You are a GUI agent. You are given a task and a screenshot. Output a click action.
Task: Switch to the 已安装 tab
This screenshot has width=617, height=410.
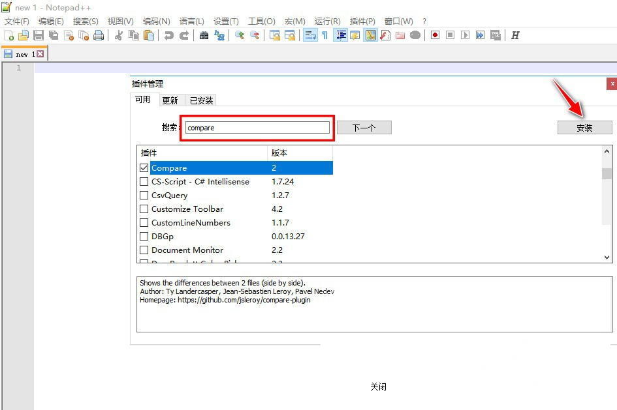click(x=201, y=100)
